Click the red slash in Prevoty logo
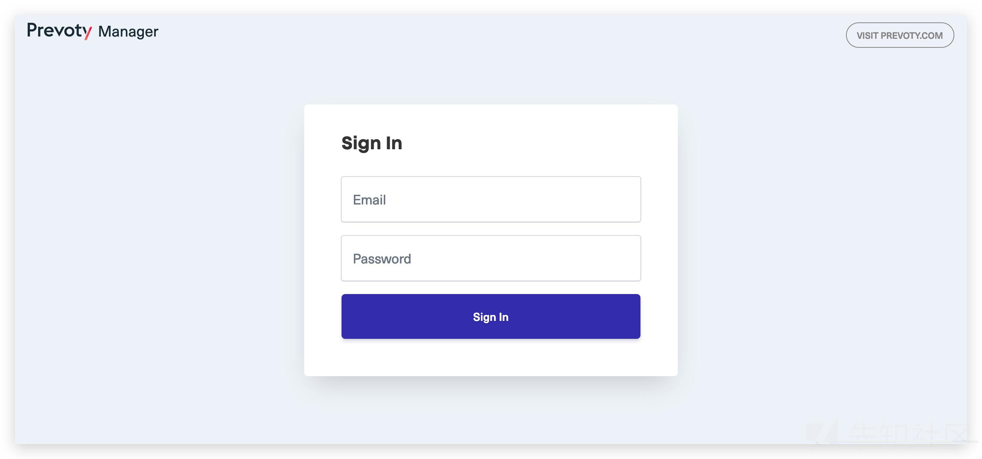This screenshot has width=982, height=459. coord(88,33)
